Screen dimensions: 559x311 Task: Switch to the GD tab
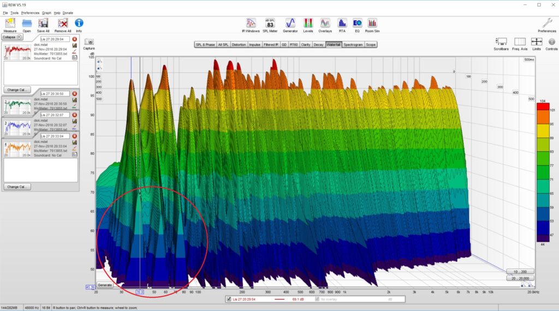(284, 45)
